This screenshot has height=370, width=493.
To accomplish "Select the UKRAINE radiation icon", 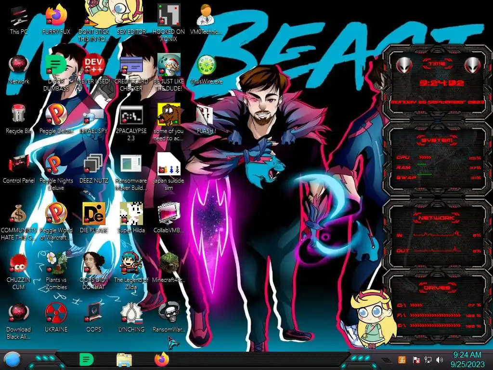I will point(56,318).
